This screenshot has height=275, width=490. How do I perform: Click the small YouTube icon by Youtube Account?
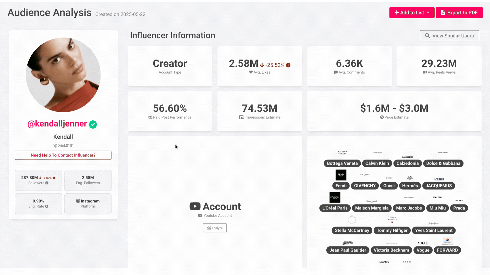point(200,216)
